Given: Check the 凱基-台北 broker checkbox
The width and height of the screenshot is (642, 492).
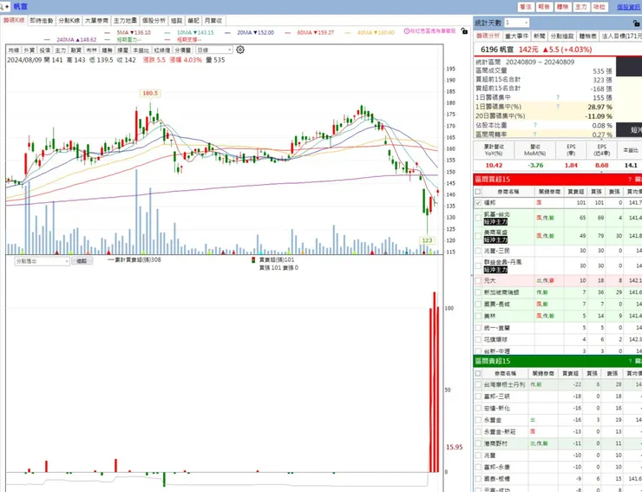Looking at the screenshot, I should point(478,218).
